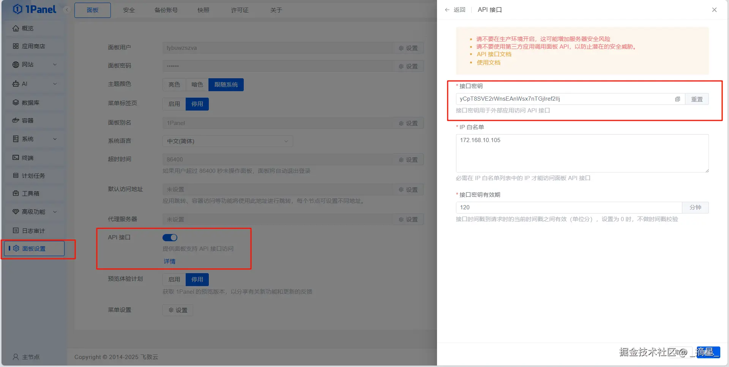729x367 pixels.
Task: Expand the AI sidebar submenu
Action: 55,84
